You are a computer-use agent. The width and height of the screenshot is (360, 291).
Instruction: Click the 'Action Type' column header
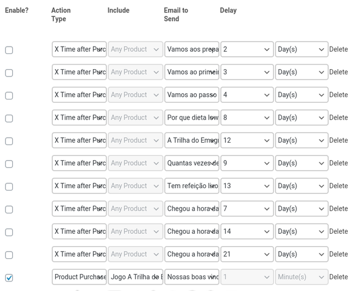pyautogui.click(x=61, y=15)
